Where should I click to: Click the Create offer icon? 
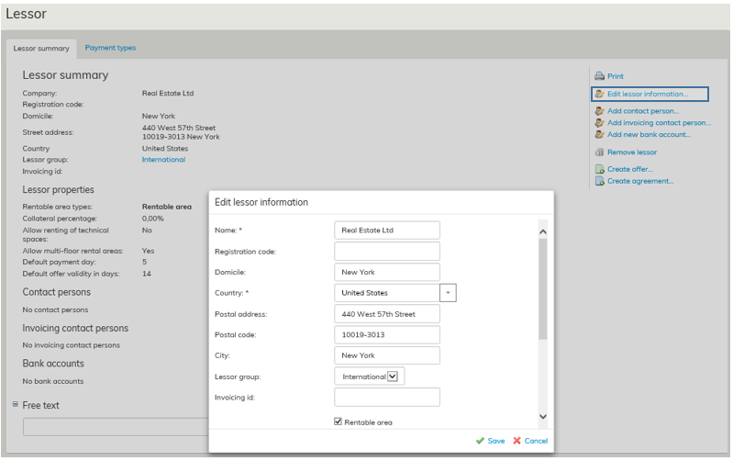[x=599, y=169]
